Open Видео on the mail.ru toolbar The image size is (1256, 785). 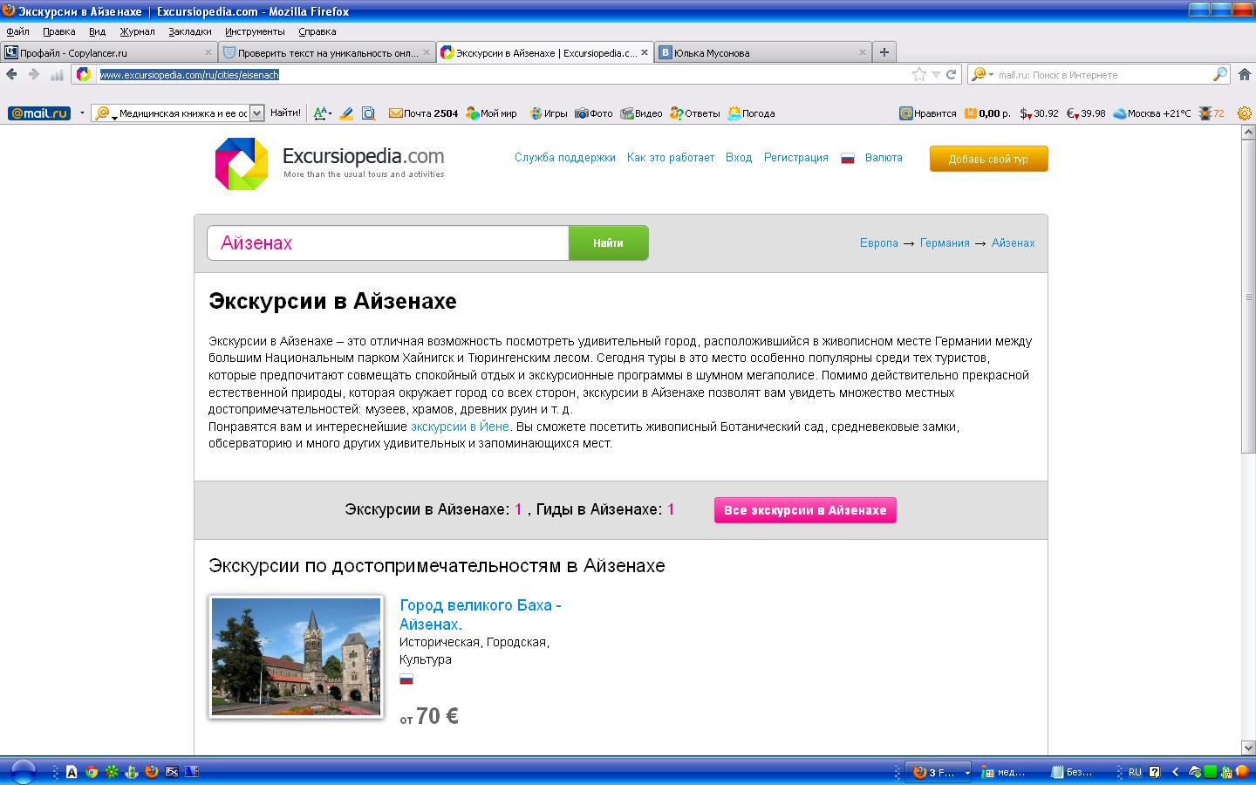coord(641,113)
